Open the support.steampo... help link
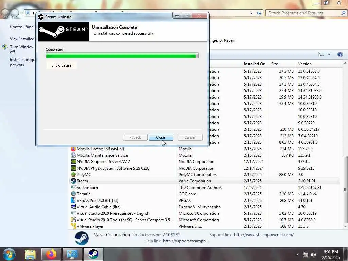 [x=186, y=241]
